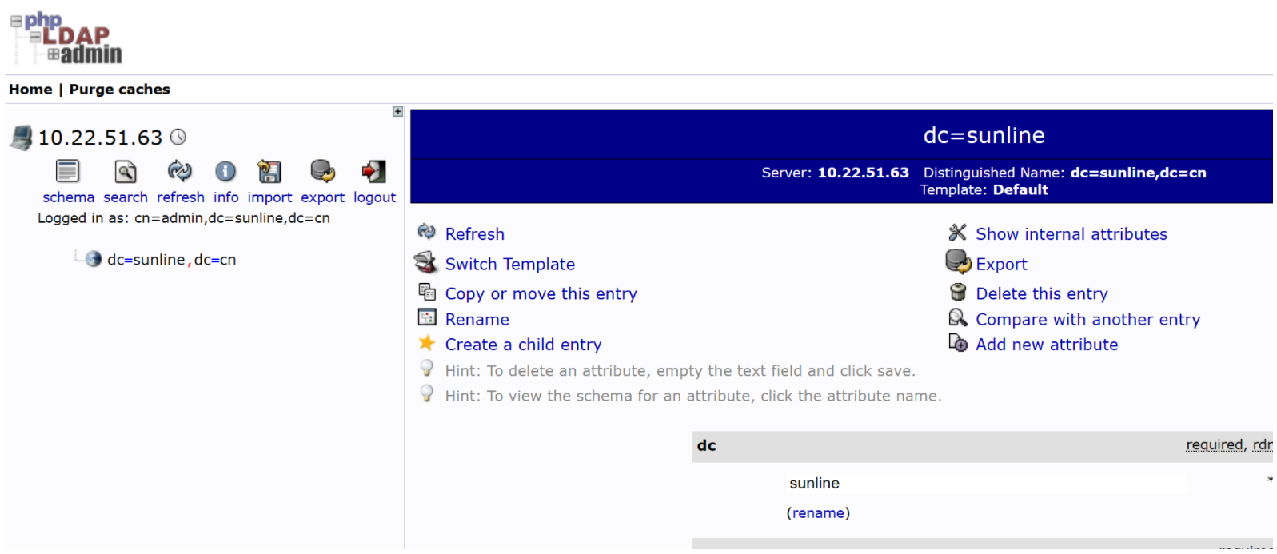Click the server computer icon
This screenshot has width=1277, height=554.
coord(22,138)
